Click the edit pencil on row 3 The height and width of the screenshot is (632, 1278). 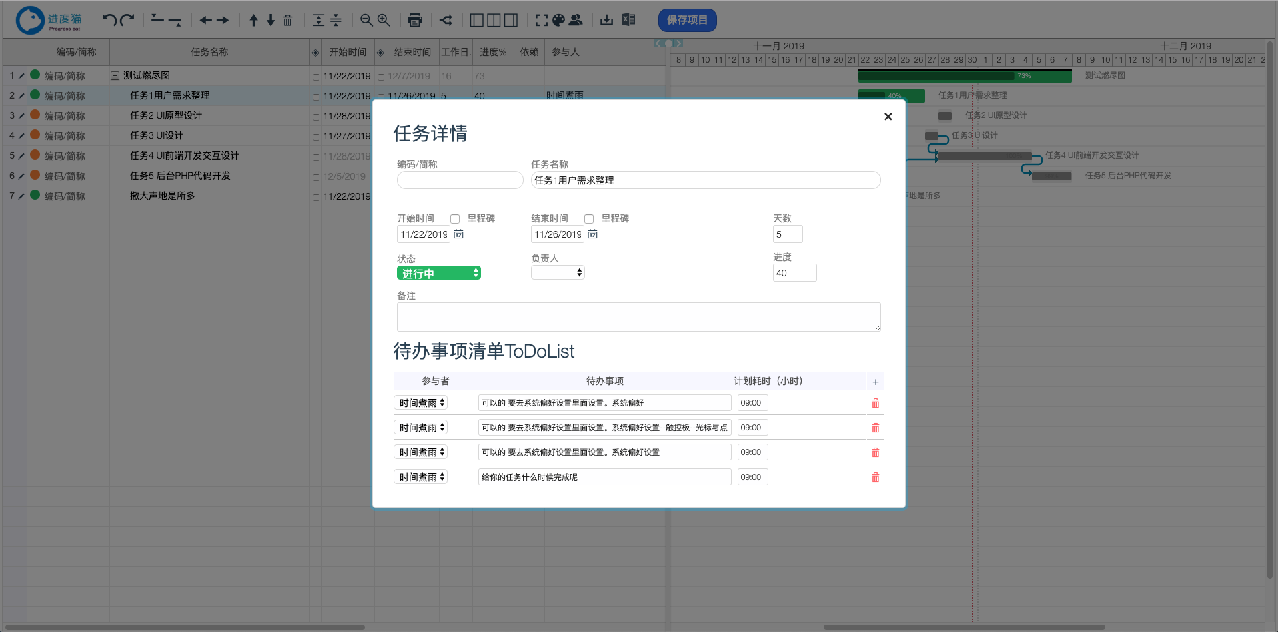click(x=21, y=116)
